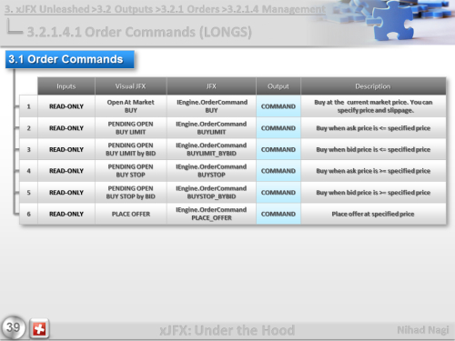455x341 pixels.
Task: Click the PENDING OPEN BUY STOP cell
Action: click(x=131, y=171)
